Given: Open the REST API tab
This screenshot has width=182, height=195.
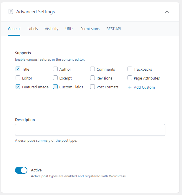Looking at the screenshot, I should (113, 29).
